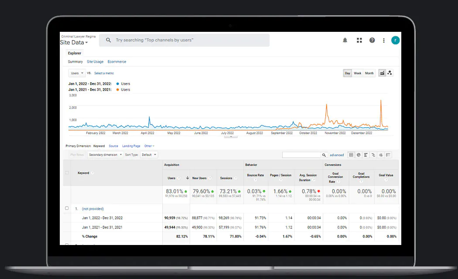Select the pie chart percentage view icon
The width and height of the screenshot is (458, 279).
[359, 155]
